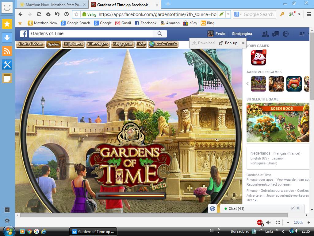Image resolution: width=314 pixels, height=236 pixels.
Task: Go to Startpagina in Facebook bar
Action: click(242, 34)
